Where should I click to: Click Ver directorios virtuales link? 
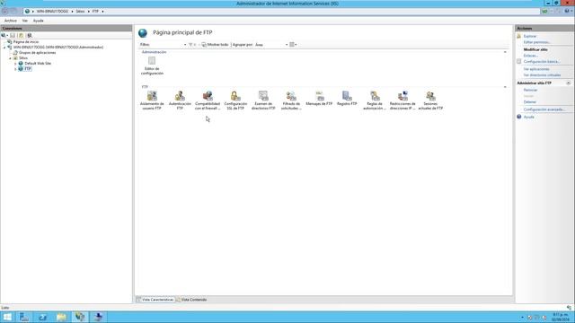tap(542, 75)
